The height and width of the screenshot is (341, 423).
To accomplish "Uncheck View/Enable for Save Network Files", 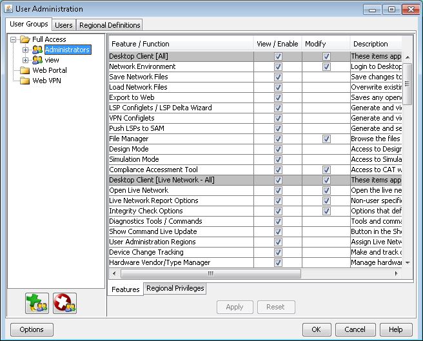I will pos(278,77).
